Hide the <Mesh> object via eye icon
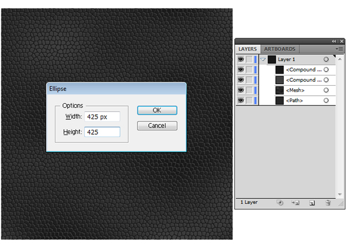 (240, 90)
